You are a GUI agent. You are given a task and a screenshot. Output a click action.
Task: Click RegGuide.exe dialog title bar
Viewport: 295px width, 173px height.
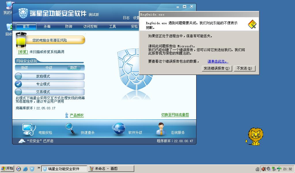tap(199, 14)
